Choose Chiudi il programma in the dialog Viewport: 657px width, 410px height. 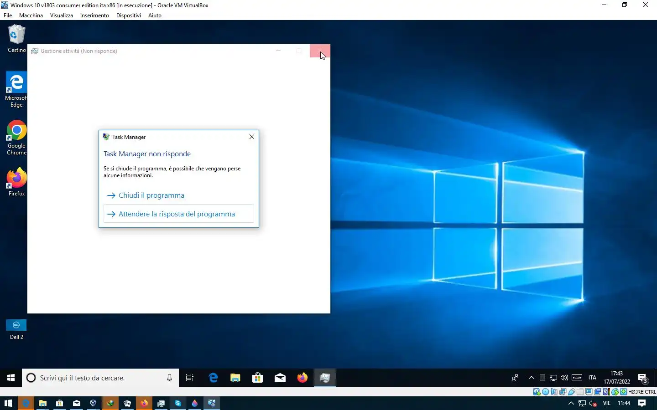click(179, 195)
